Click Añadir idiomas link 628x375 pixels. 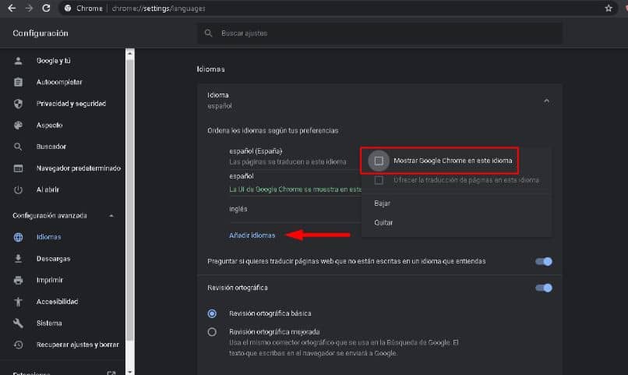(x=252, y=235)
